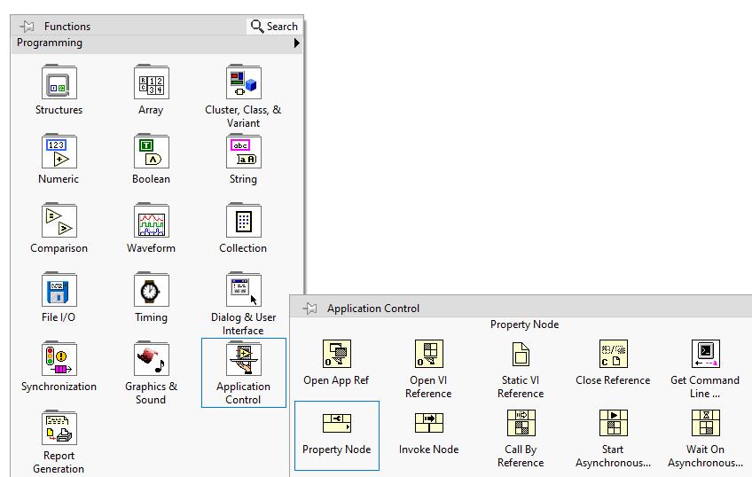Open the Array palette

151,82
